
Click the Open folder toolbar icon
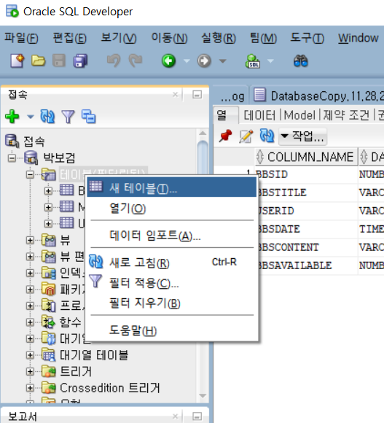click(x=39, y=61)
